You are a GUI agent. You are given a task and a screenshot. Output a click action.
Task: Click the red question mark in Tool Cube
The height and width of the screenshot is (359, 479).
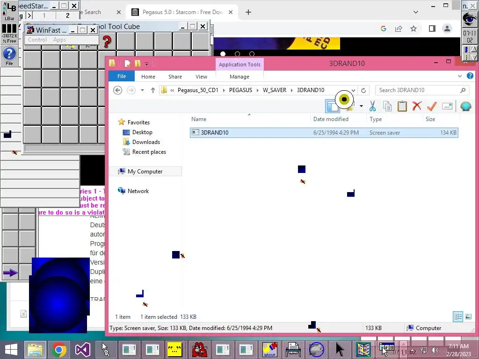pos(107,42)
